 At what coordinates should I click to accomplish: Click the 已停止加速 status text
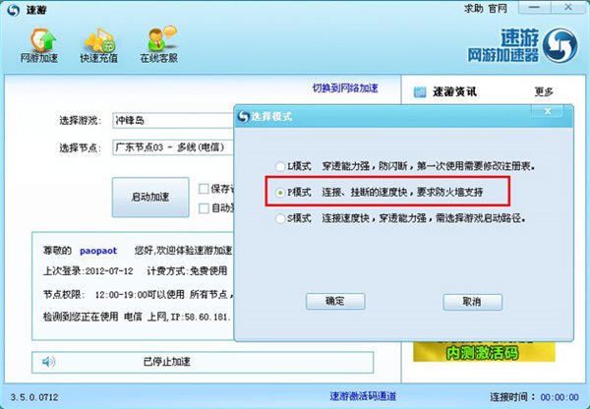[167, 362]
